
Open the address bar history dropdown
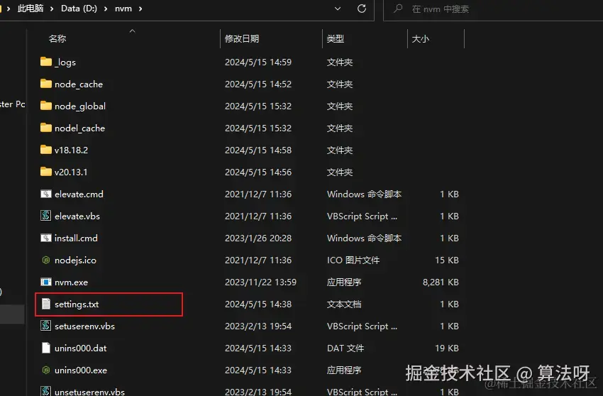[x=337, y=9]
